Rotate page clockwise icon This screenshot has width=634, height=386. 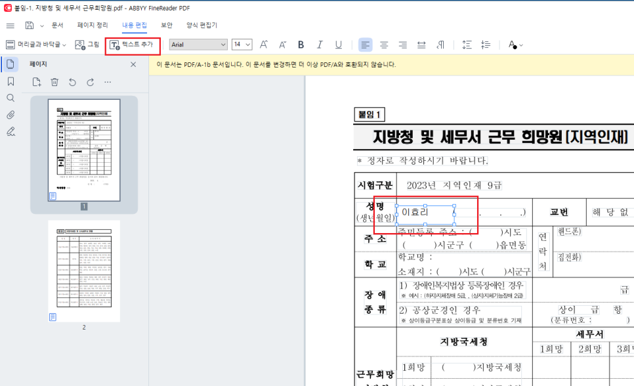pyautogui.click(x=90, y=82)
